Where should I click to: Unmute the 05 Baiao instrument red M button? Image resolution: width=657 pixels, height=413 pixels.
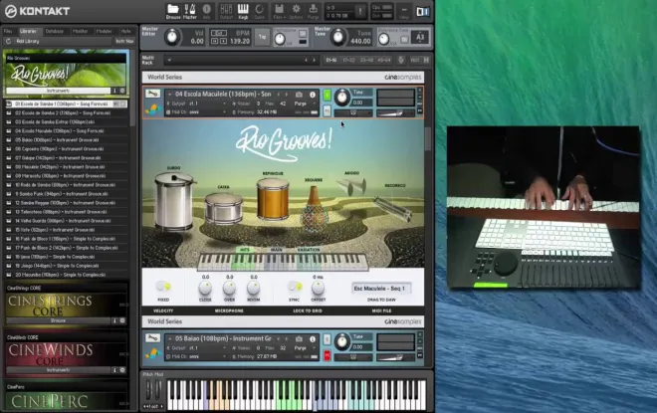(328, 355)
